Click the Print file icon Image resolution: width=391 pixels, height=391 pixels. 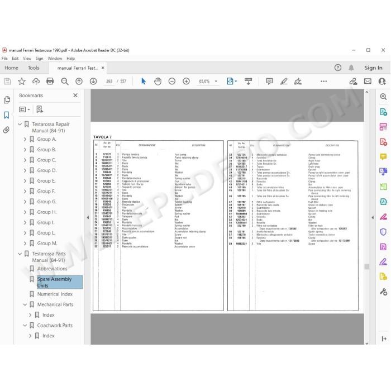tap(50, 82)
